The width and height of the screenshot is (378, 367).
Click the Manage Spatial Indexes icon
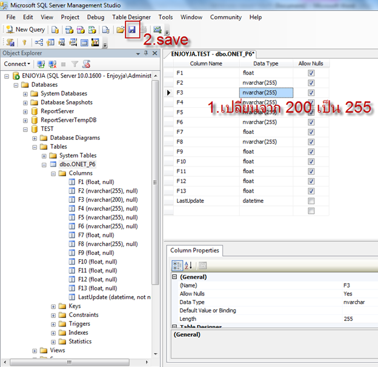pyautogui.click(x=96, y=42)
